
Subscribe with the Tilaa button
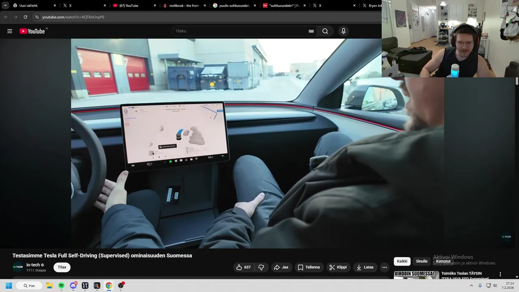point(62,267)
